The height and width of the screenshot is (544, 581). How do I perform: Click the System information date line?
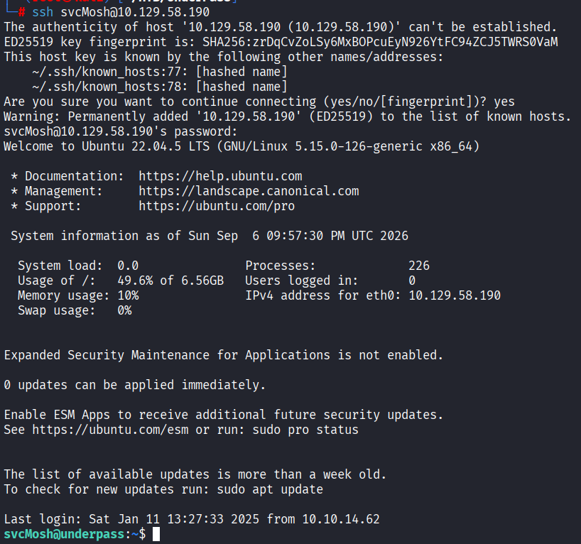coord(210,236)
